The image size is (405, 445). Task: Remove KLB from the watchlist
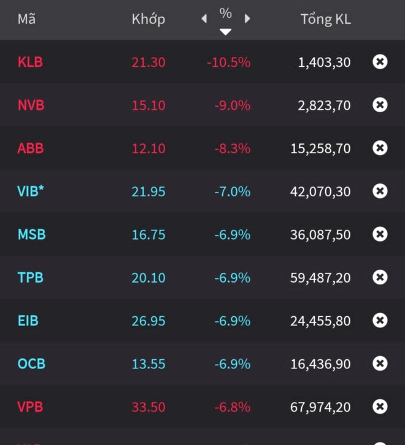coord(380,62)
